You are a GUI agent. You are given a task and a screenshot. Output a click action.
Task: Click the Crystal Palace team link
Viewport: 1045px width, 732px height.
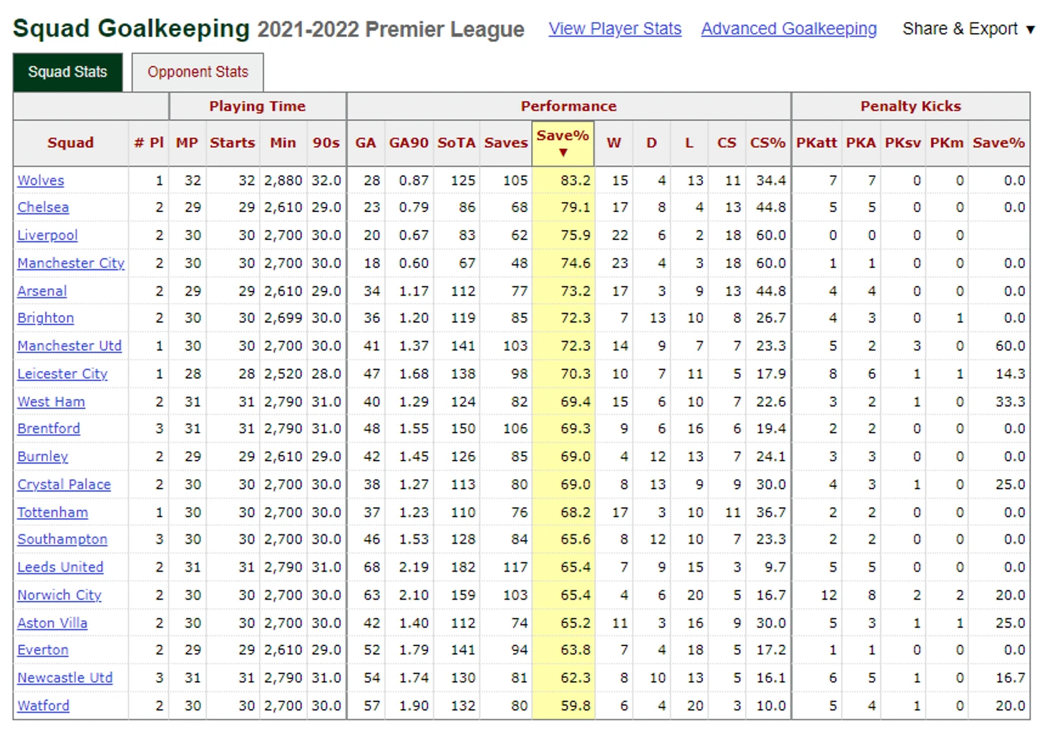pos(64,484)
